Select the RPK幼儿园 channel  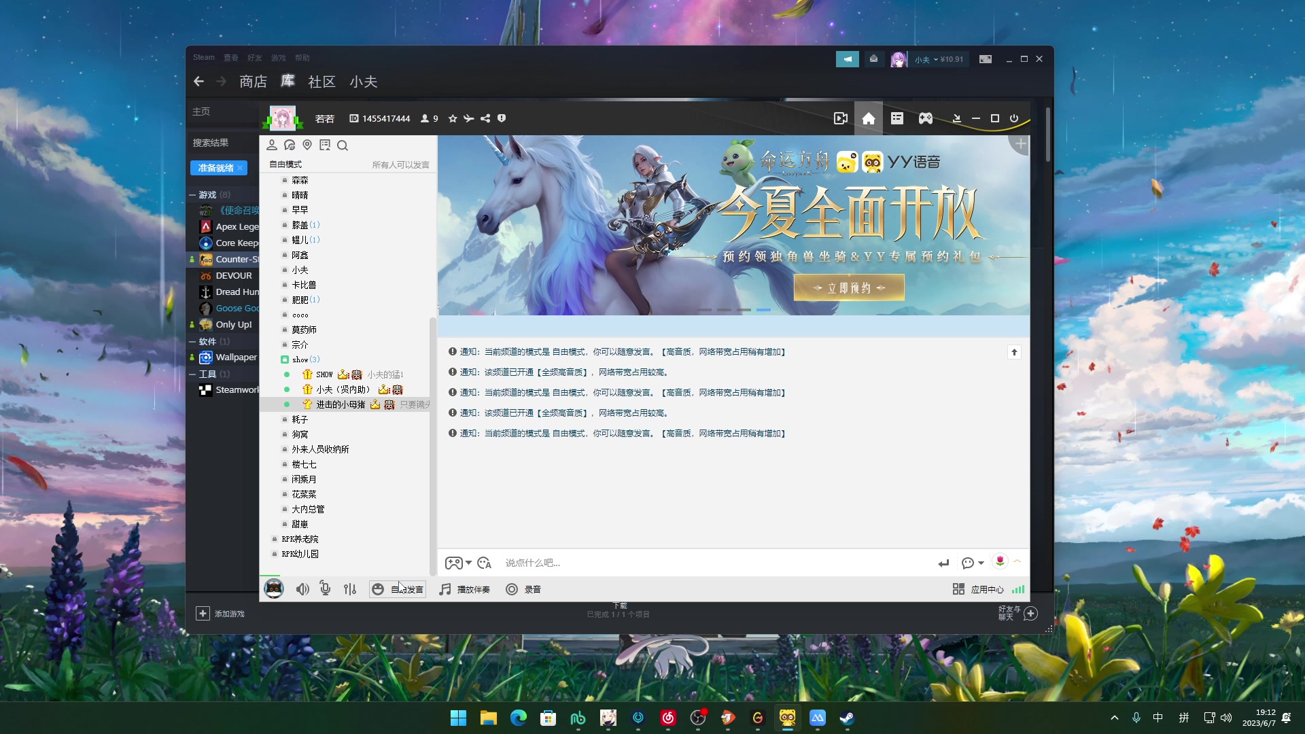tap(300, 554)
